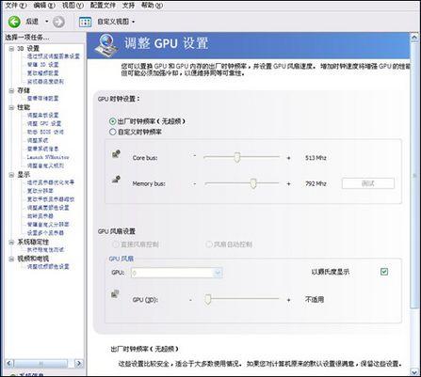The image size is (421, 377).
Task: Toggle the 以摄氏度显示 checkbox
Action: coord(384,272)
